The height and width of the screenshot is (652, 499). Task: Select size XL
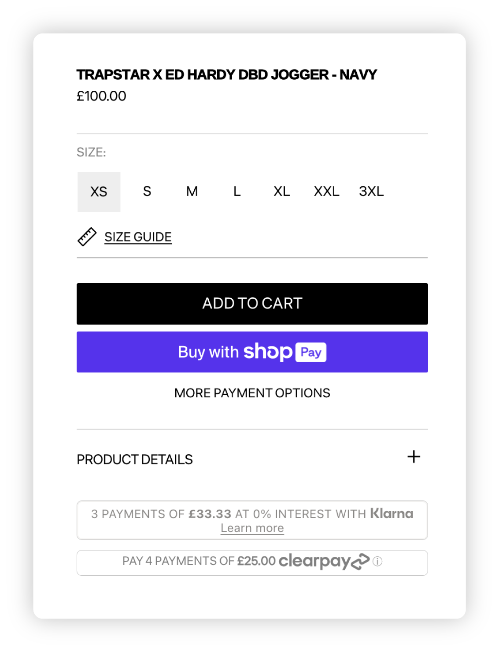click(282, 192)
